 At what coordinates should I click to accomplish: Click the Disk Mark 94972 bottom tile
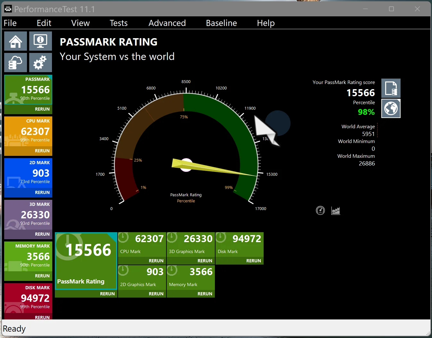240,244
